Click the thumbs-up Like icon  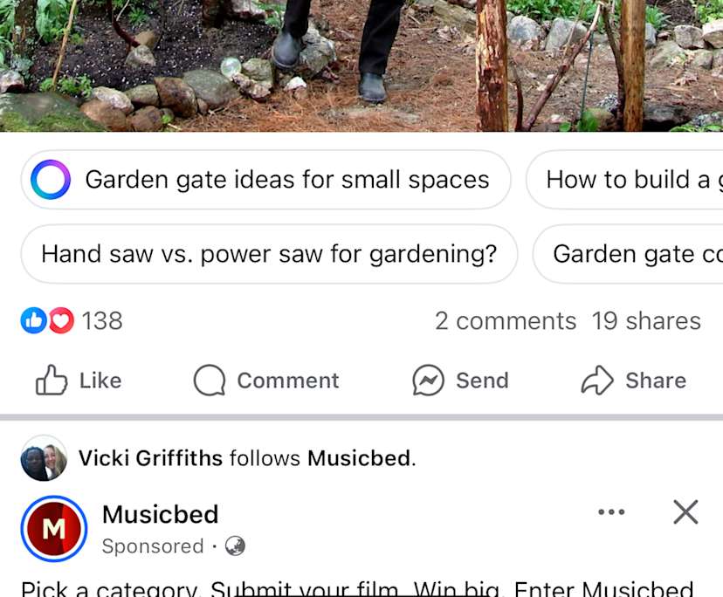[x=52, y=381]
